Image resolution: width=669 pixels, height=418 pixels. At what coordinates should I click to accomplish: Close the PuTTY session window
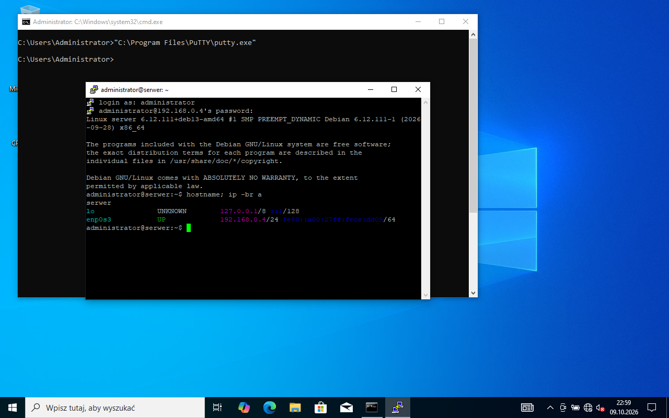click(418, 90)
